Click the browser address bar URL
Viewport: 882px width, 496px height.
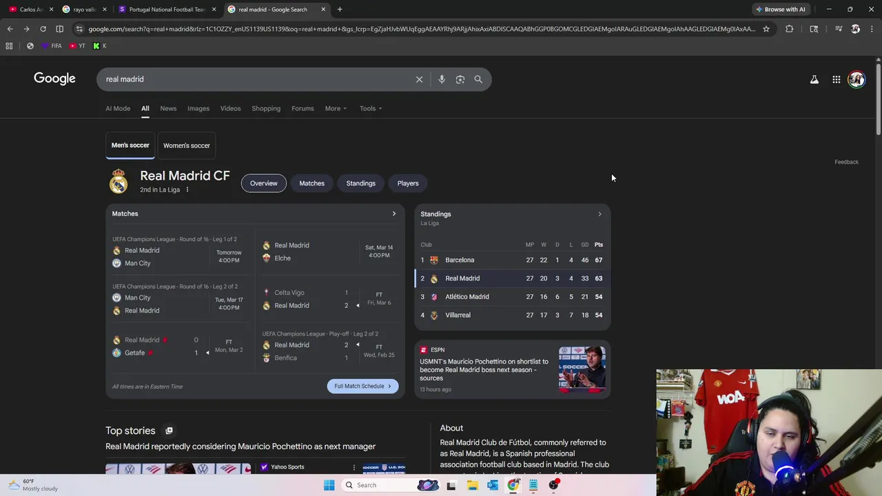click(422, 29)
